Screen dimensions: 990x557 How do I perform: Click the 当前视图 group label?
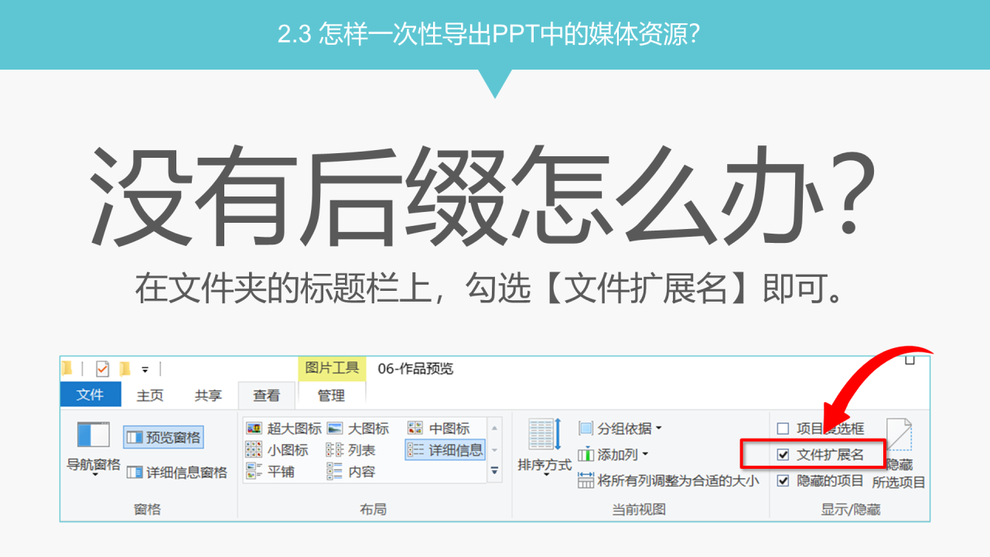point(639,509)
